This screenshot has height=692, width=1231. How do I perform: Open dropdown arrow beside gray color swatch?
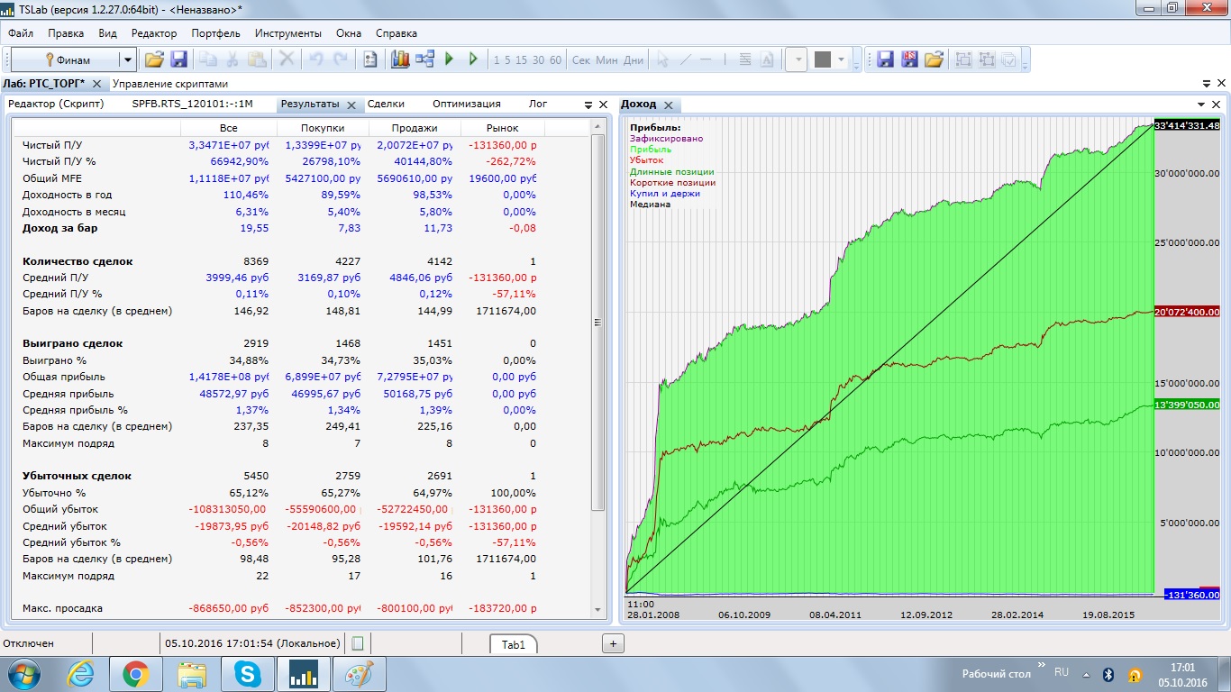[x=843, y=60]
